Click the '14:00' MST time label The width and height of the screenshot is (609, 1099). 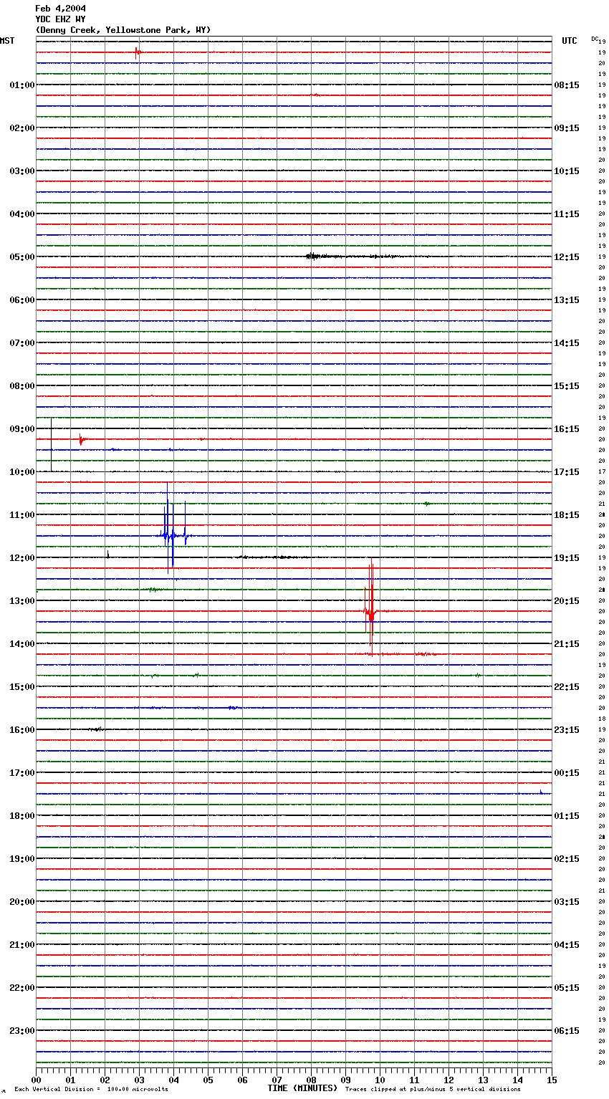point(22,644)
